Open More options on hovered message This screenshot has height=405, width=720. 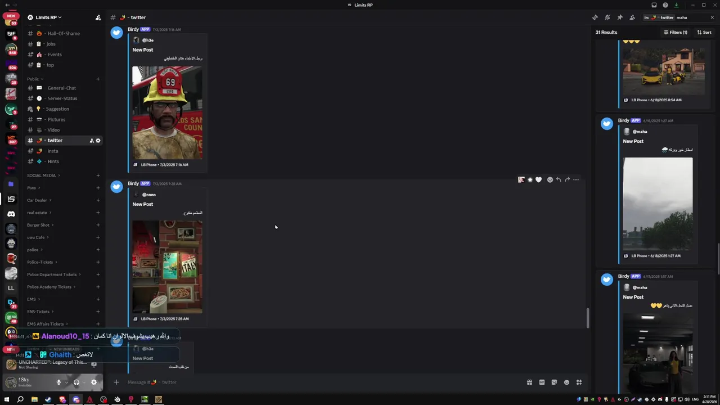(x=576, y=180)
